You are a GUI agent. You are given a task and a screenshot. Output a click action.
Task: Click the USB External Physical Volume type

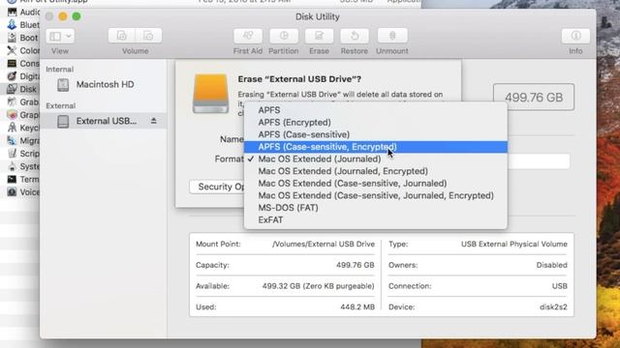click(514, 245)
